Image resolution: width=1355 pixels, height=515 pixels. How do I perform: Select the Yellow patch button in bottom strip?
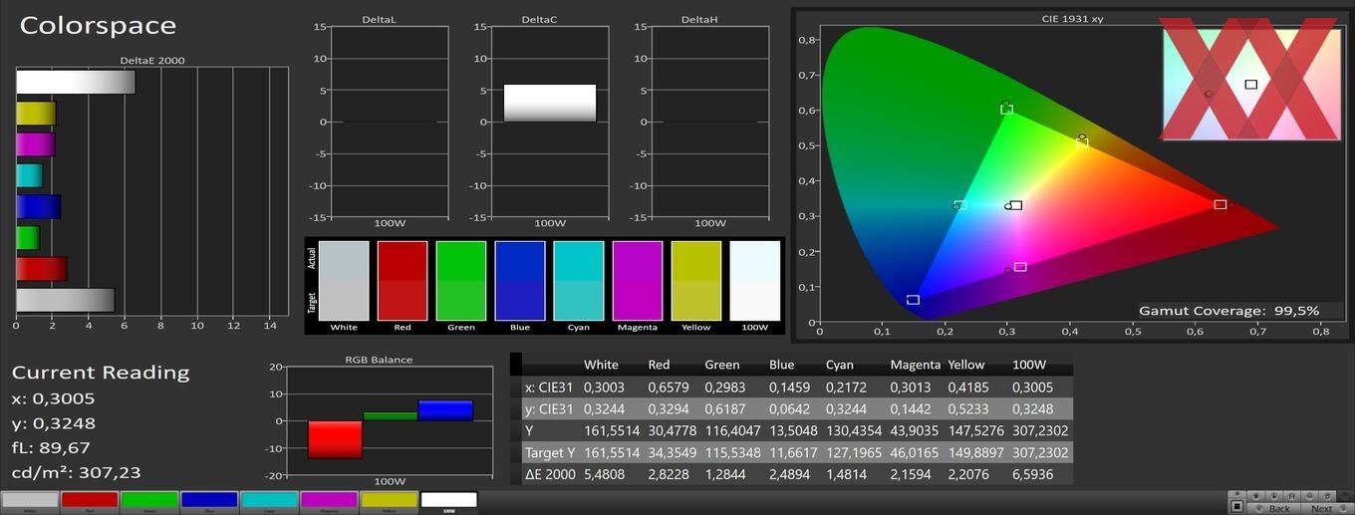[389, 501]
